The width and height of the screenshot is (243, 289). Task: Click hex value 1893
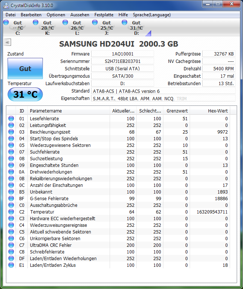tap(223, 192)
